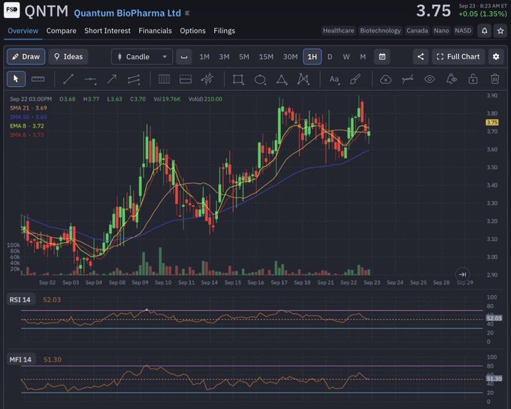Toggle the lock drawings icon
The width and height of the screenshot is (511, 409).
coord(473,79)
